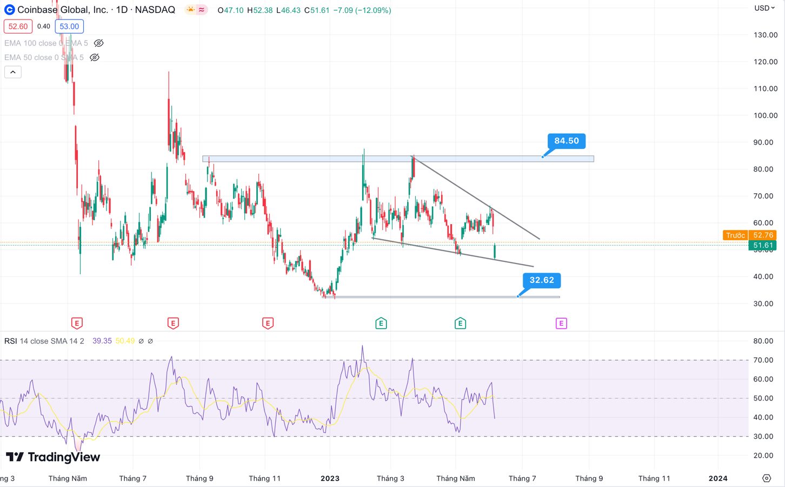
Task: Click the blue 53.00 buy price button
Action: [x=69, y=27]
